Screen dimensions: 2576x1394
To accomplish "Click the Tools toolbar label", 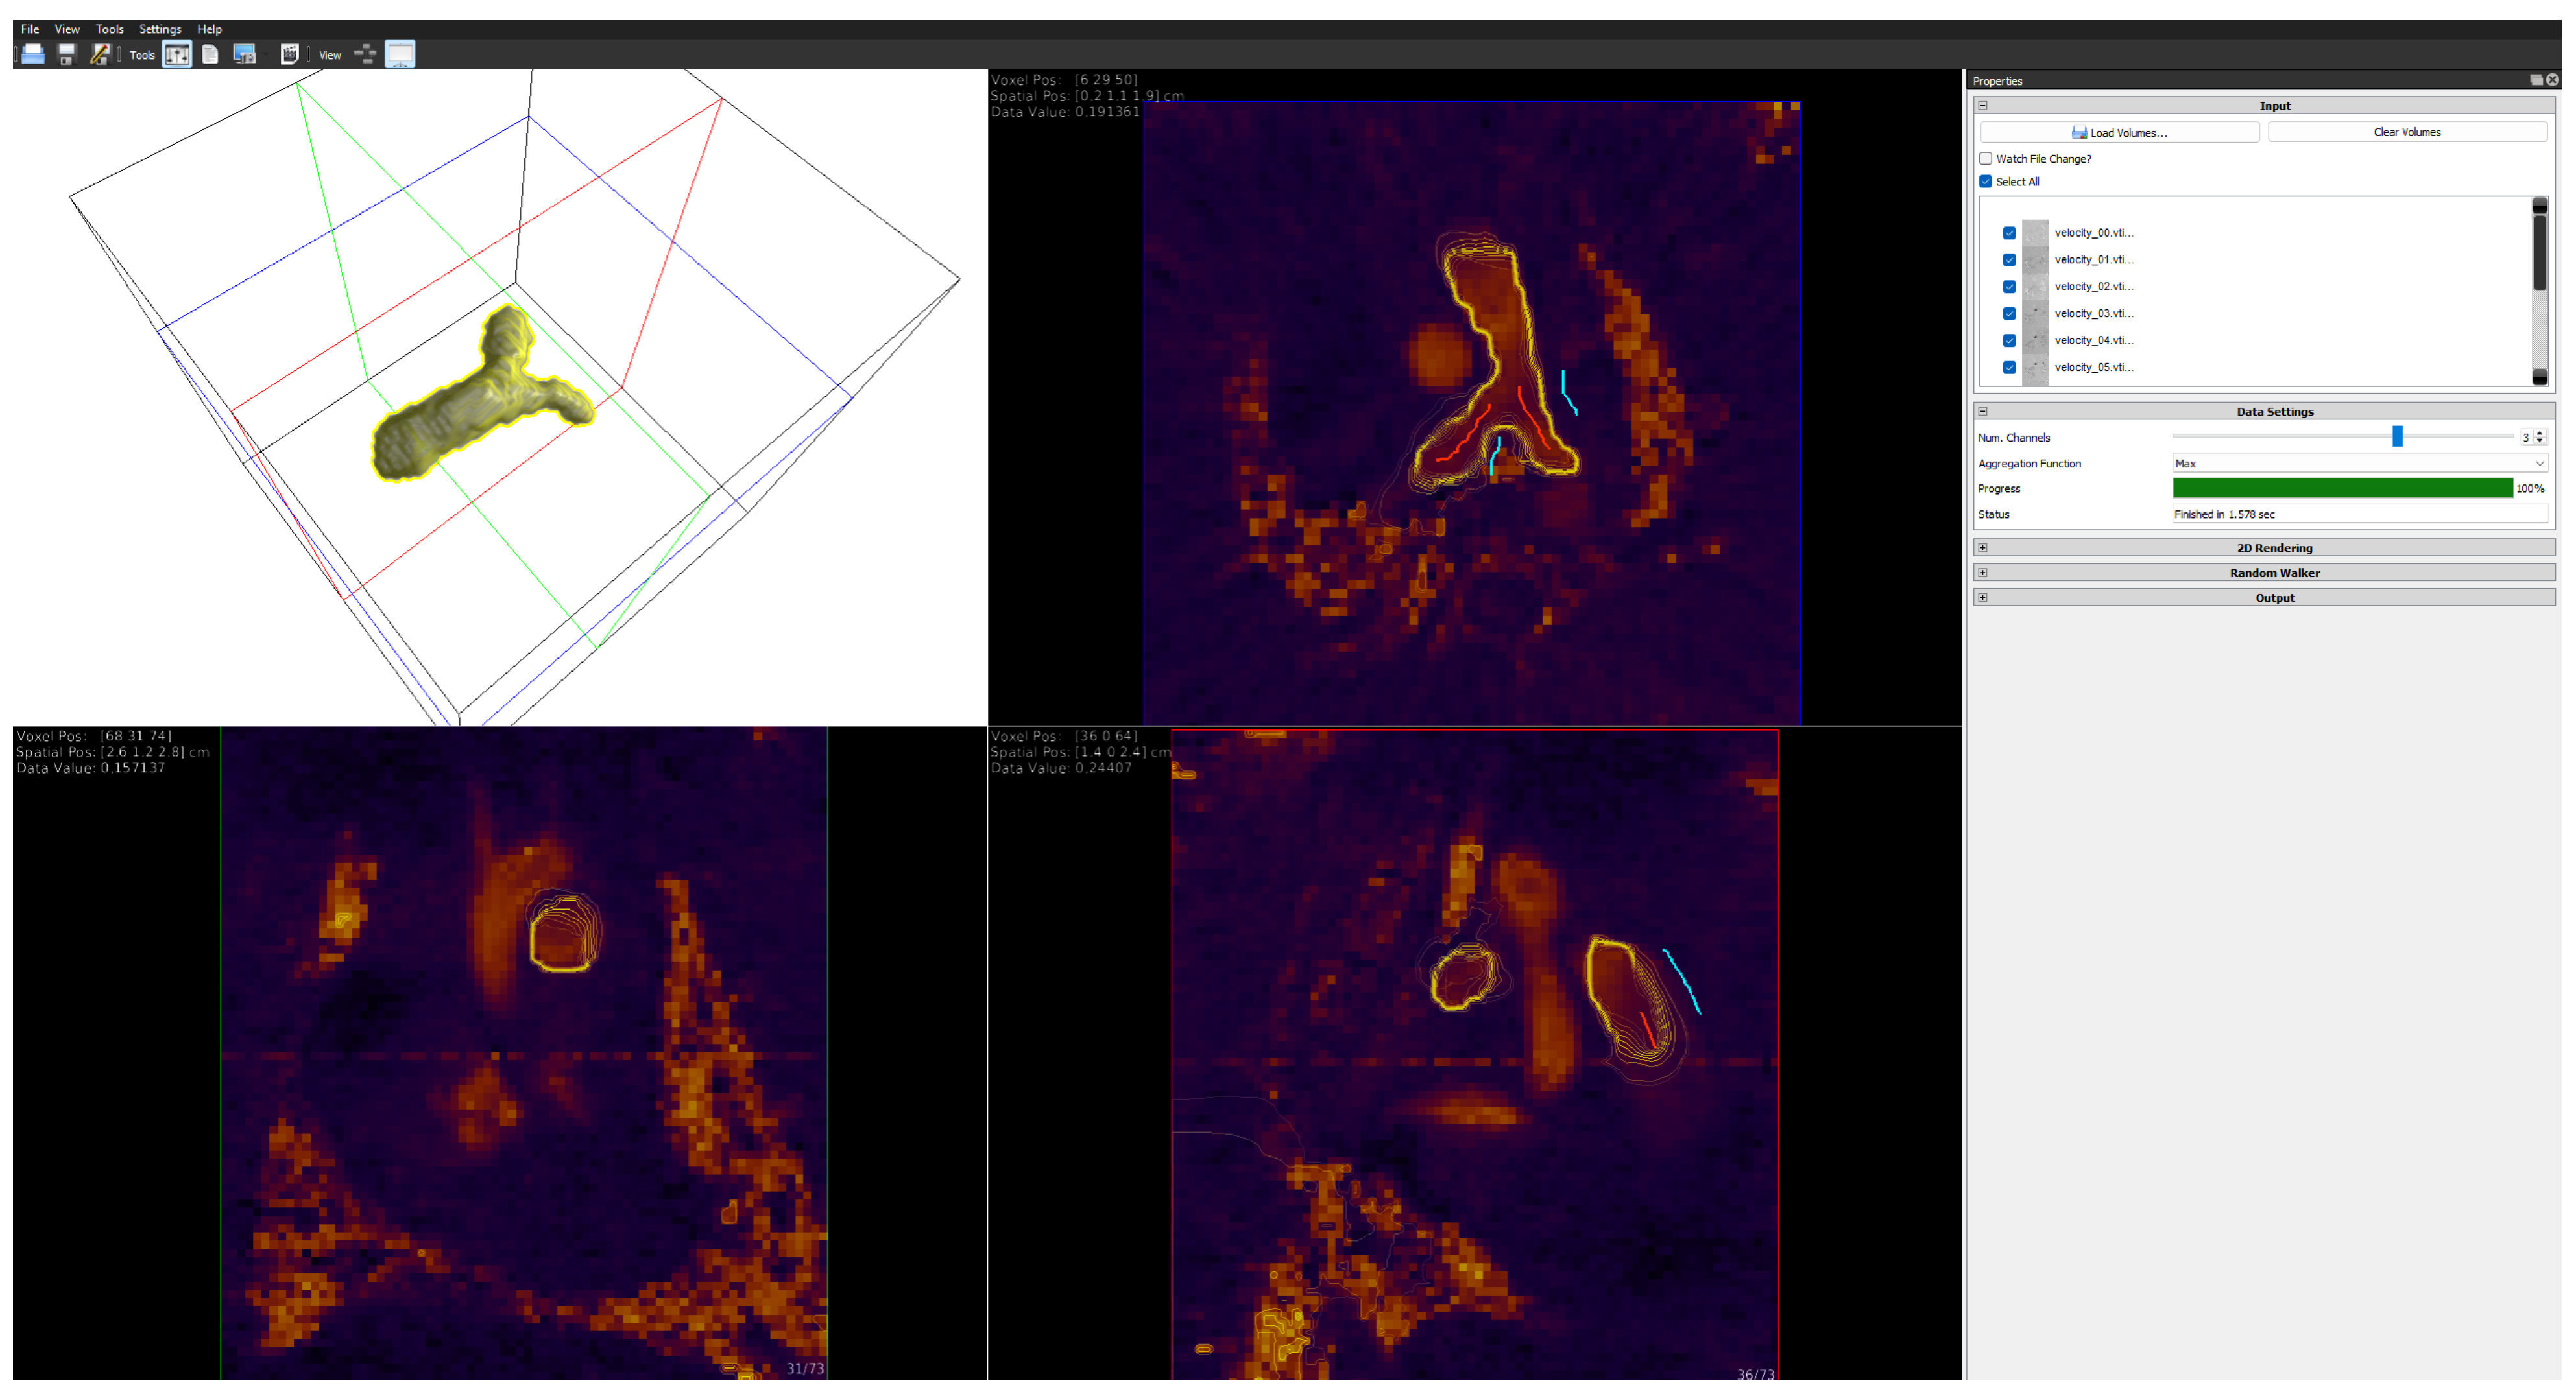I will (142, 56).
